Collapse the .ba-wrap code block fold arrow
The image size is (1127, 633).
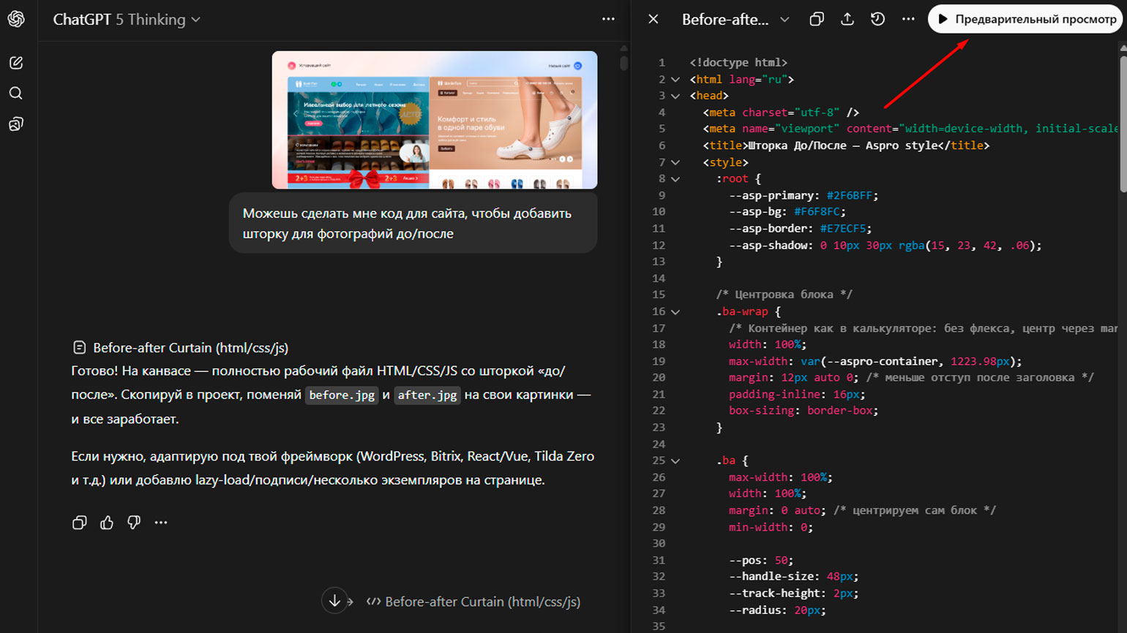click(675, 312)
